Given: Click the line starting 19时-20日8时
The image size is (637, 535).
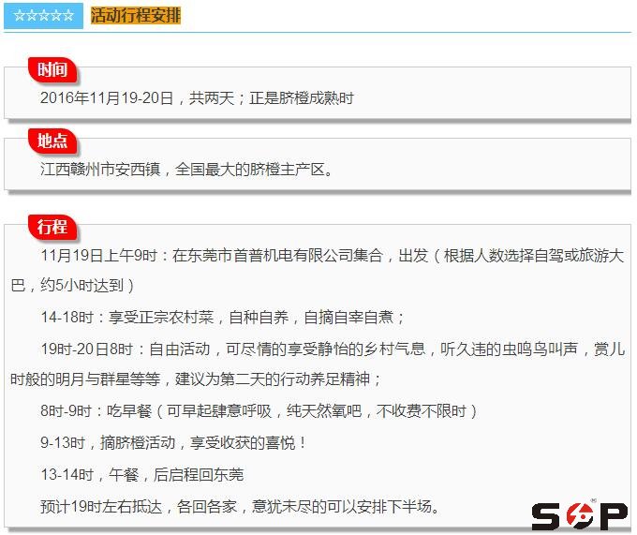Looking at the screenshot, I should (x=333, y=349).
